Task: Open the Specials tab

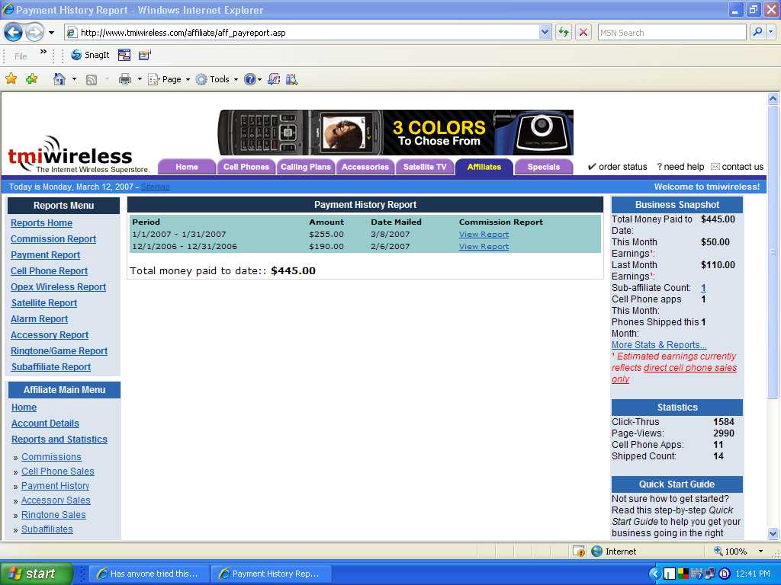Action: [x=543, y=167]
